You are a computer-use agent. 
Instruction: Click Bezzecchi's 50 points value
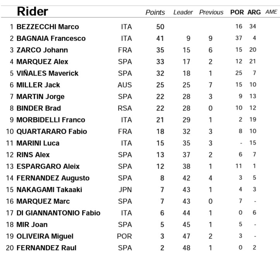point(160,27)
